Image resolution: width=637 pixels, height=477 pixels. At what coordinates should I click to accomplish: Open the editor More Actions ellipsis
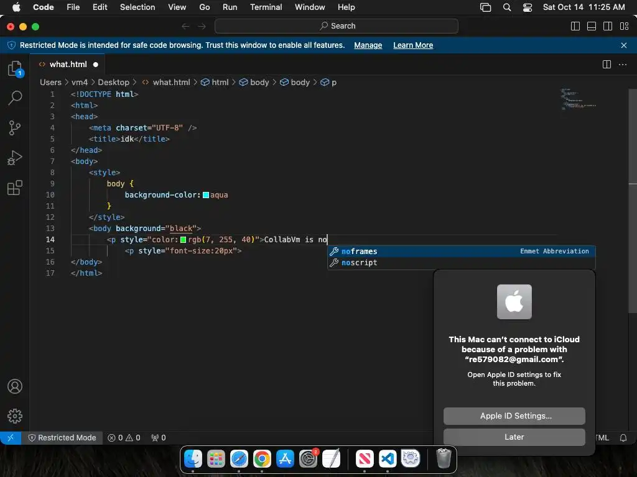point(622,65)
